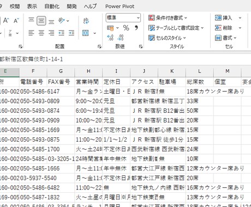Screen dimensions: 251x207
Task: Apply accounting currency format
Action: coord(110,28)
